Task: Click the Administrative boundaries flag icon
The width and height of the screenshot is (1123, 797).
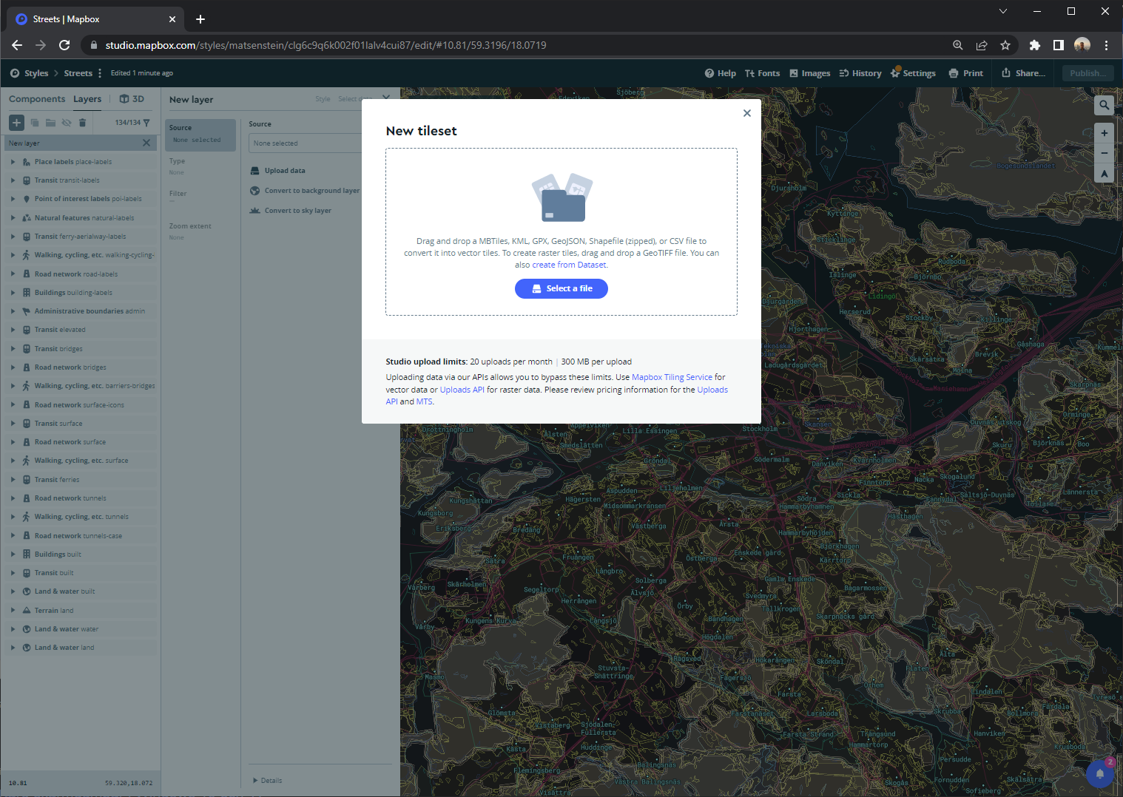Action: (27, 311)
